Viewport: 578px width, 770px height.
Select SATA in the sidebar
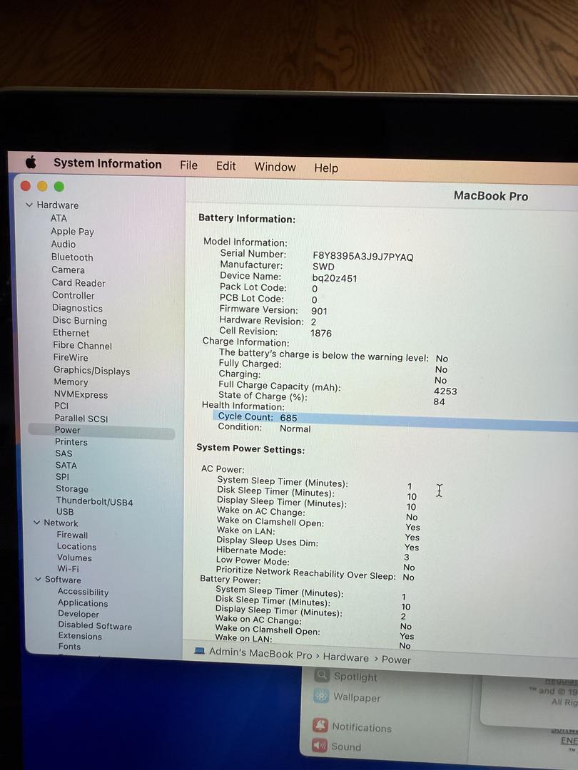tap(66, 465)
